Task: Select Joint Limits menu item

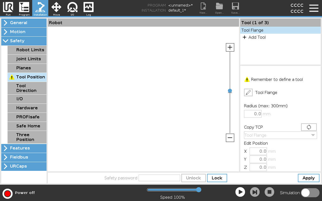Action: [27, 59]
